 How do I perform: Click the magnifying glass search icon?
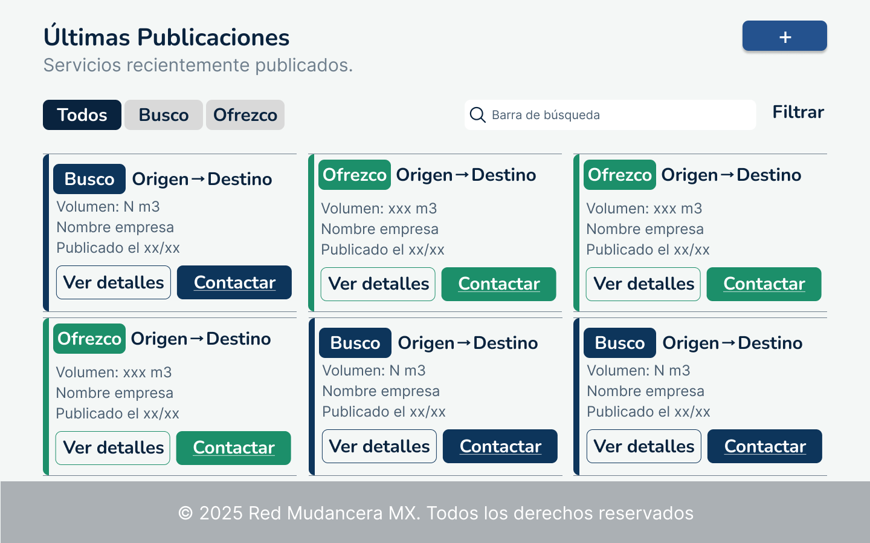[478, 115]
